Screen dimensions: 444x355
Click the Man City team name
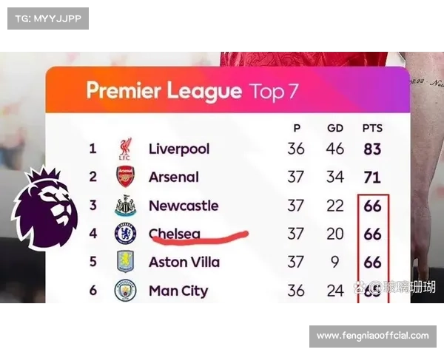pos(178,291)
